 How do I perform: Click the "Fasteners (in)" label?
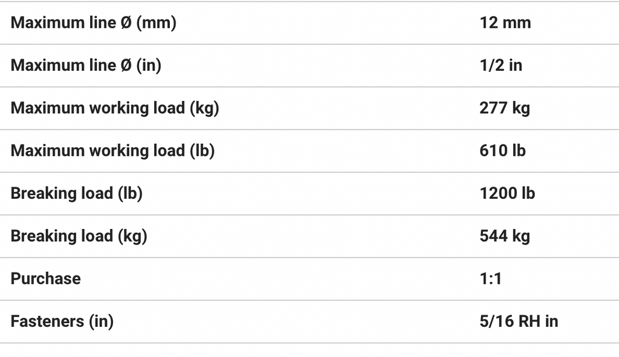(x=62, y=321)
